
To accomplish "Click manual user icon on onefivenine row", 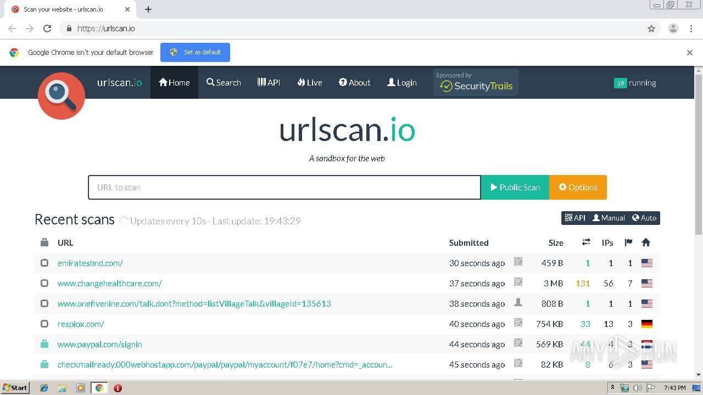I will click(x=518, y=302).
